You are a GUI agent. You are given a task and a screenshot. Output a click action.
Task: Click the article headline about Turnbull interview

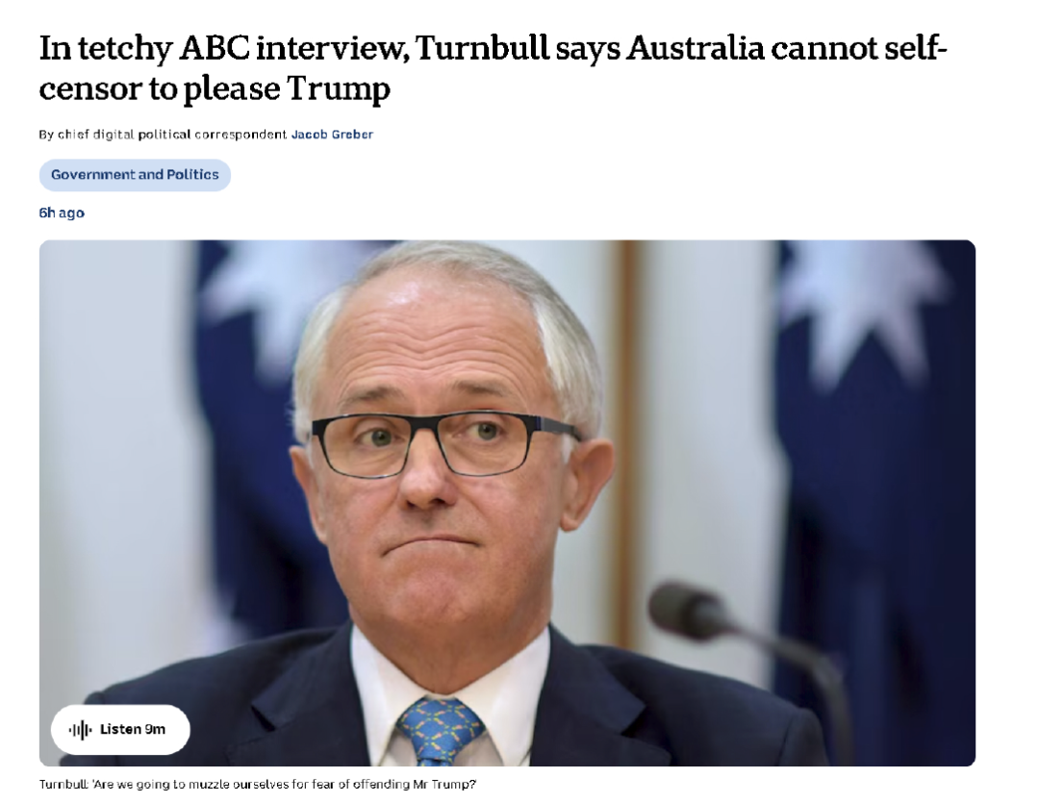[493, 67]
